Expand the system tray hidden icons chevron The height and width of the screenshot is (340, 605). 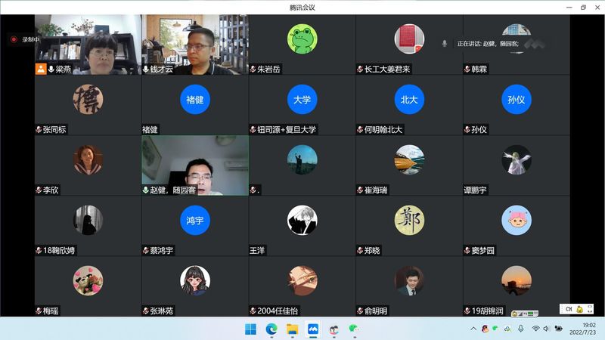(x=474, y=329)
